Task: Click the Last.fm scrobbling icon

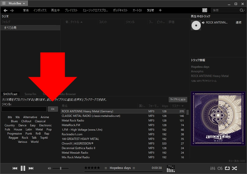Action: tap(220, 168)
